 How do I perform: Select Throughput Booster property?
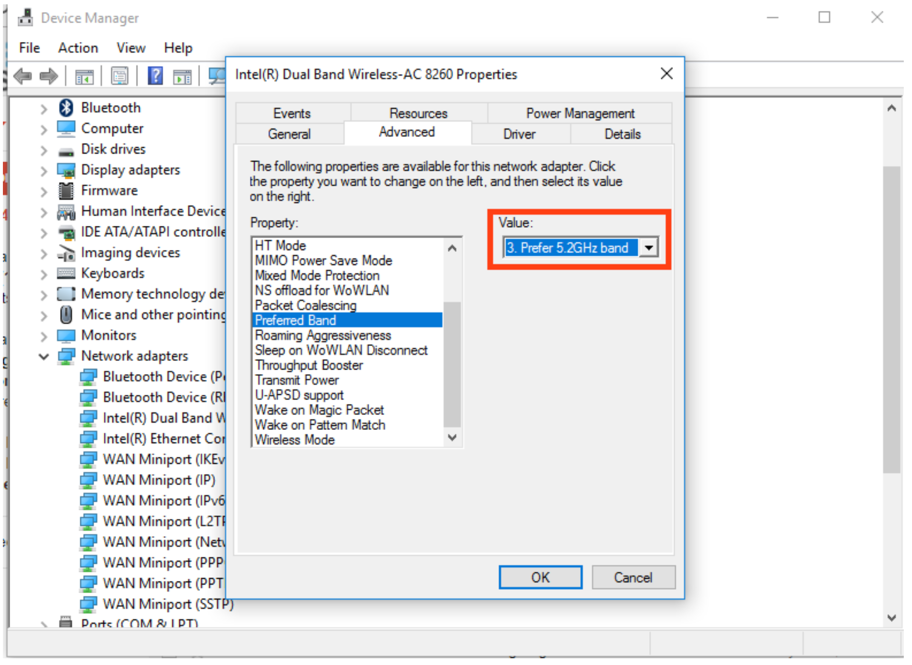[347, 365]
